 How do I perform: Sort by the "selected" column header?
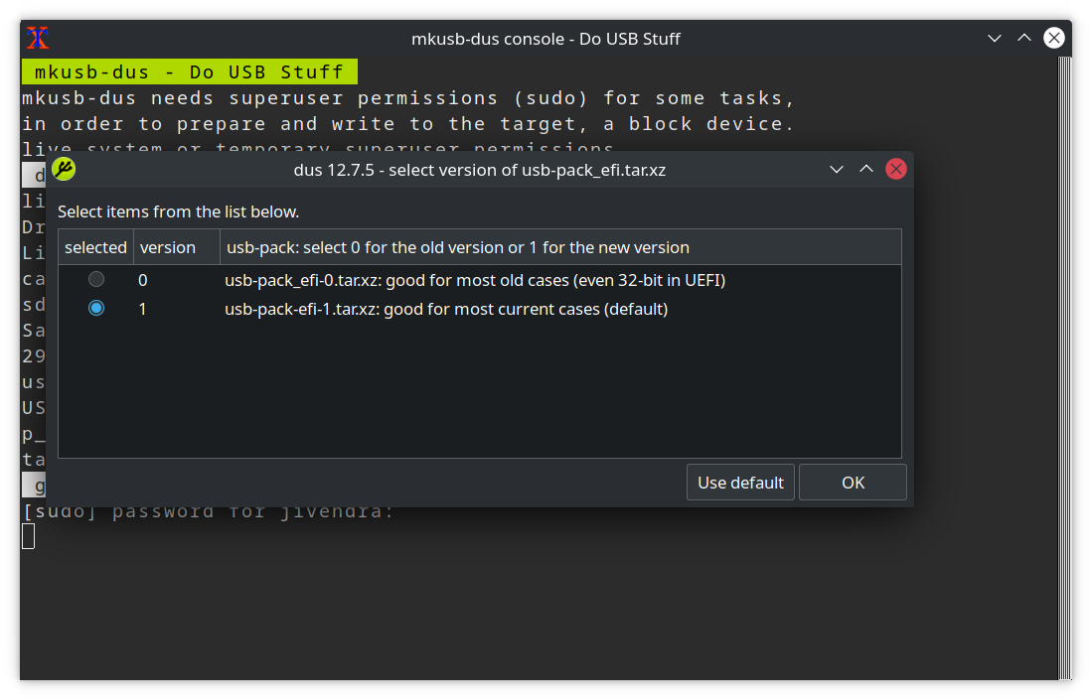point(95,247)
